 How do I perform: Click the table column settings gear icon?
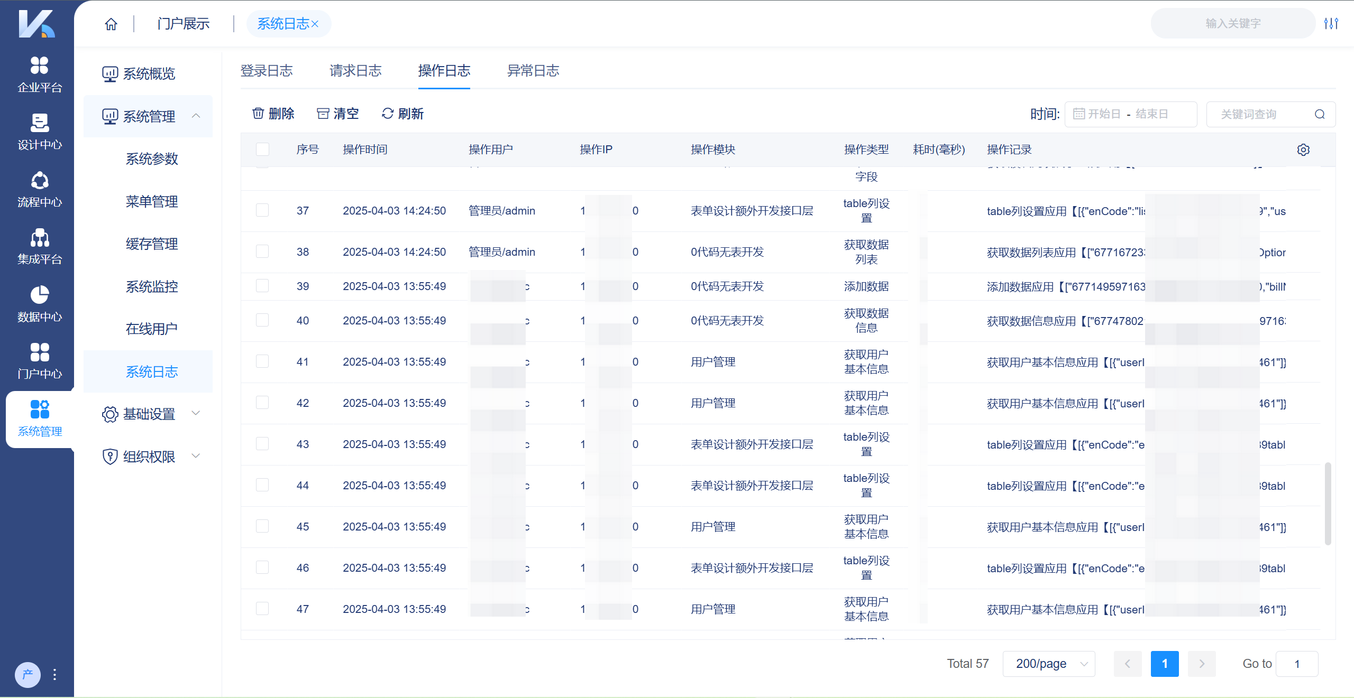coord(1303,150)
